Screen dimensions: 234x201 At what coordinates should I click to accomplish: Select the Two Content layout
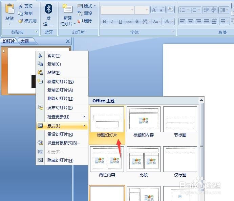pos(107,162)
